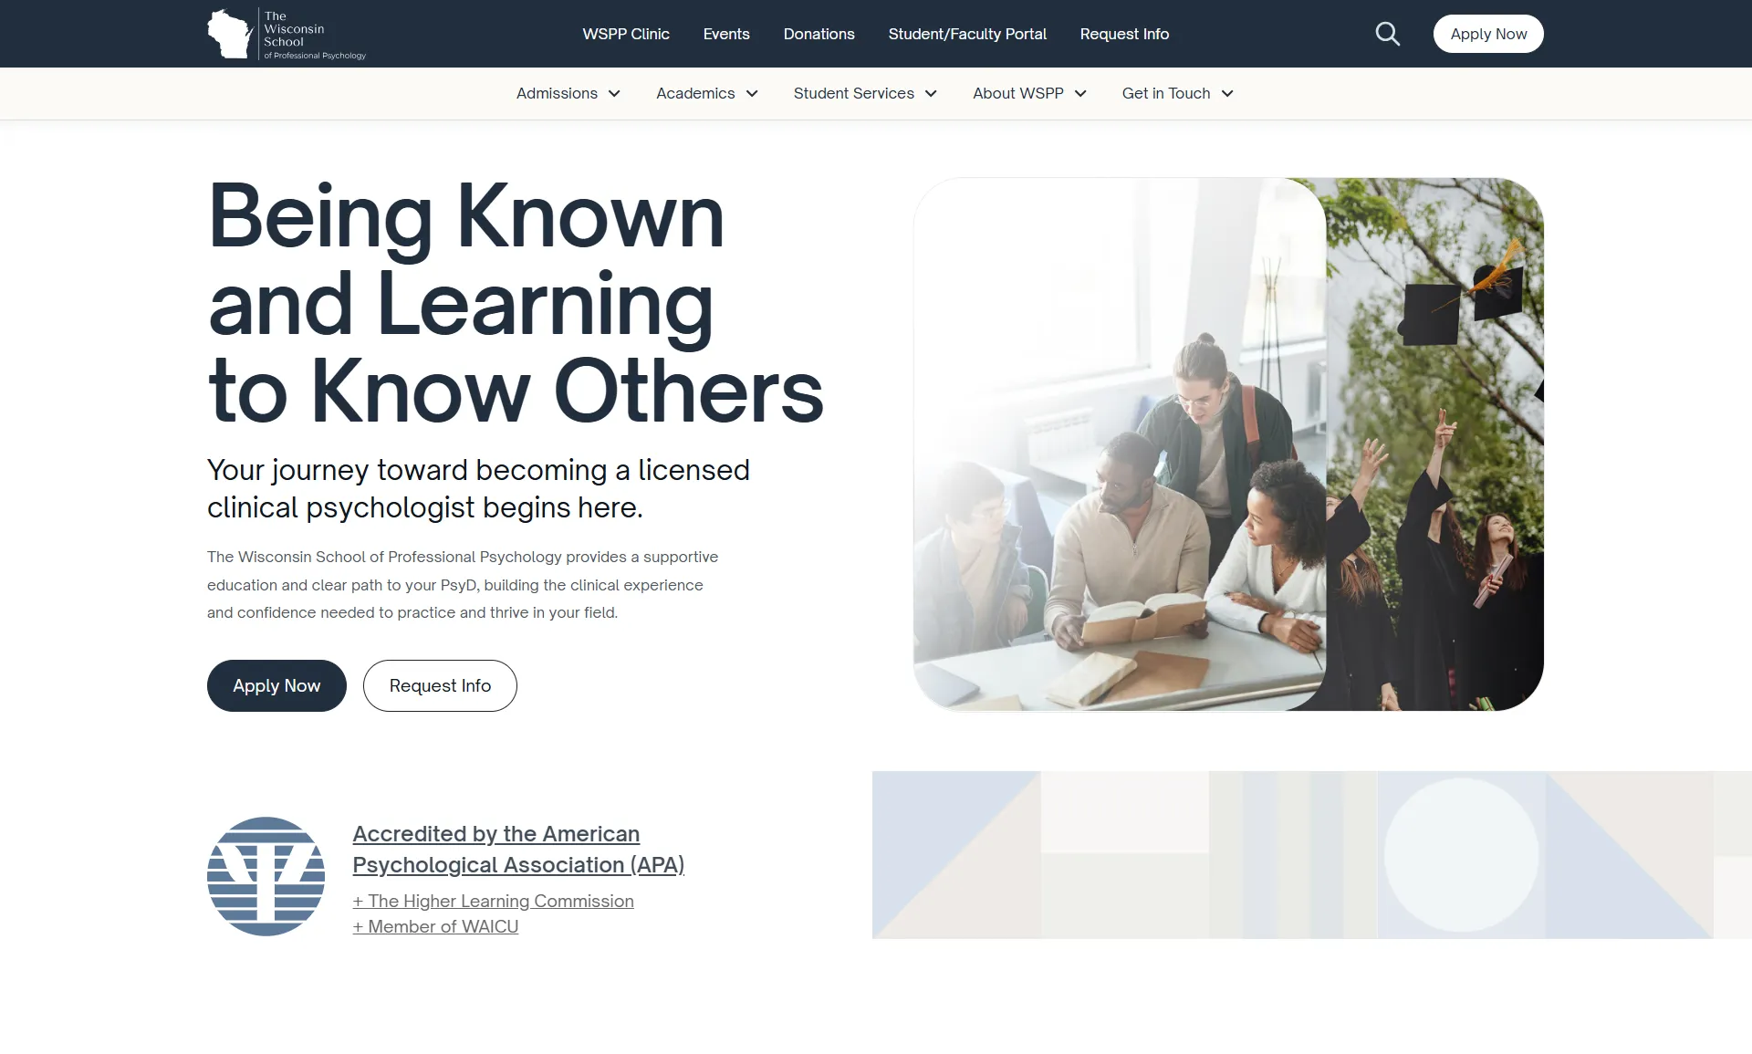Viewport: 1752px width, 1054px height.
Task: Open the Events page
Action: click(726, 34)
